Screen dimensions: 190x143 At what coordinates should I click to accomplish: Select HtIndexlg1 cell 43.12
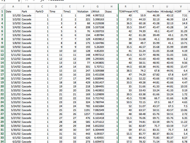[167, 16]
